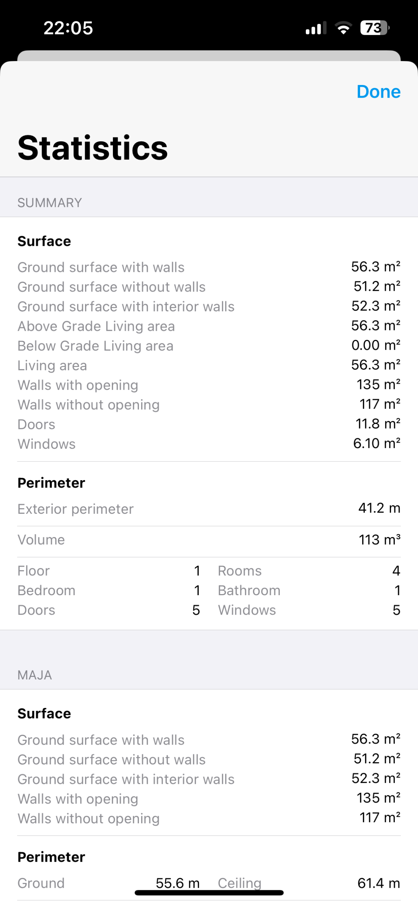The image size is (418, 904).
Task: Tap the cellular signal bars icon
Action: 316,28
